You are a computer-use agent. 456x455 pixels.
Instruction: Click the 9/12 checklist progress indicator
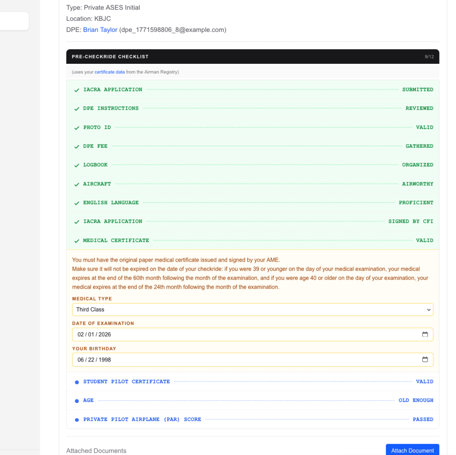[x=429, y=57]
